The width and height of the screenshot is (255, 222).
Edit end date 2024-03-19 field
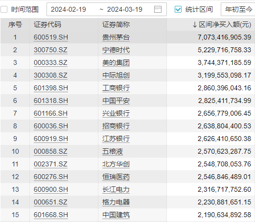tap(125, 9)
